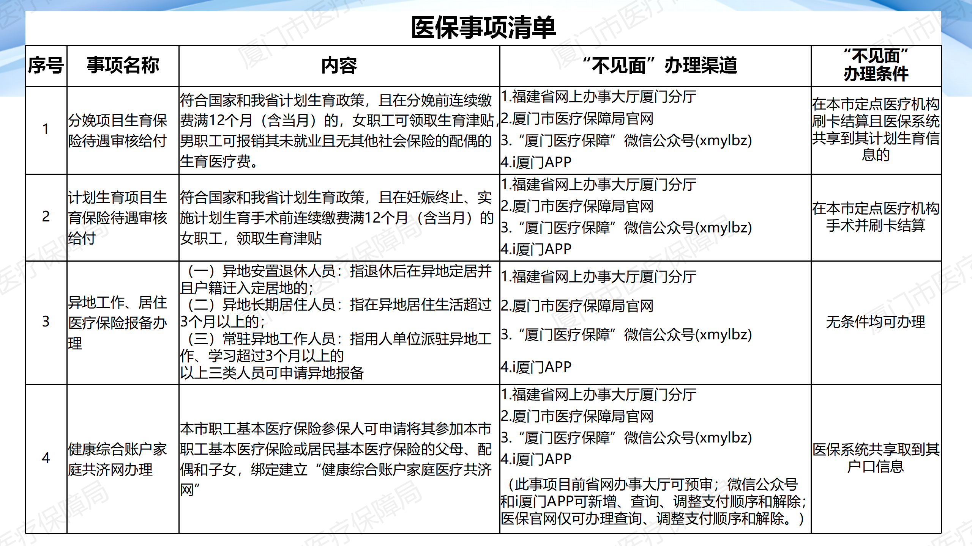
Task: Click the title 医保事项清单
Action: pyautogui.click(x=483, y=28)
